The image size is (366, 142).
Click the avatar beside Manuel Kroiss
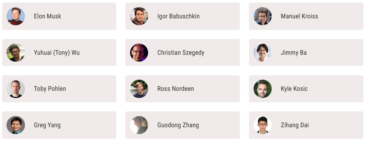tap(263, 16)
